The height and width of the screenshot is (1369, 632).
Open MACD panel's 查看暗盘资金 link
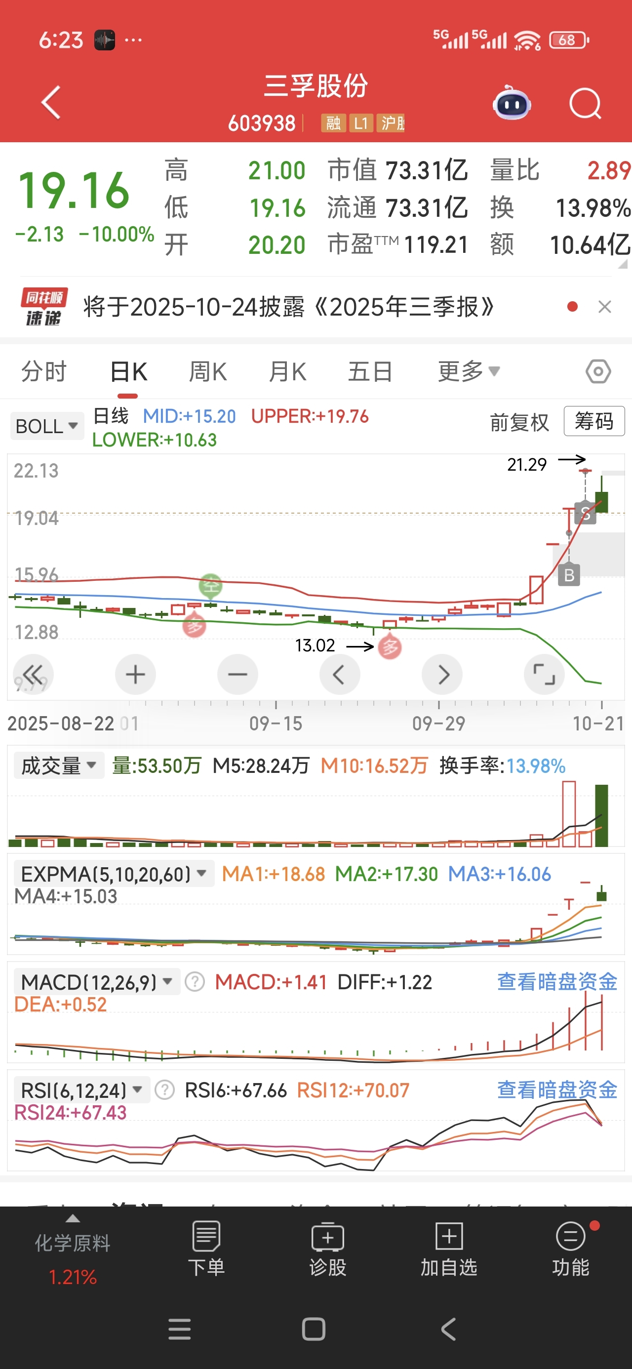click(x=557, y=982)
